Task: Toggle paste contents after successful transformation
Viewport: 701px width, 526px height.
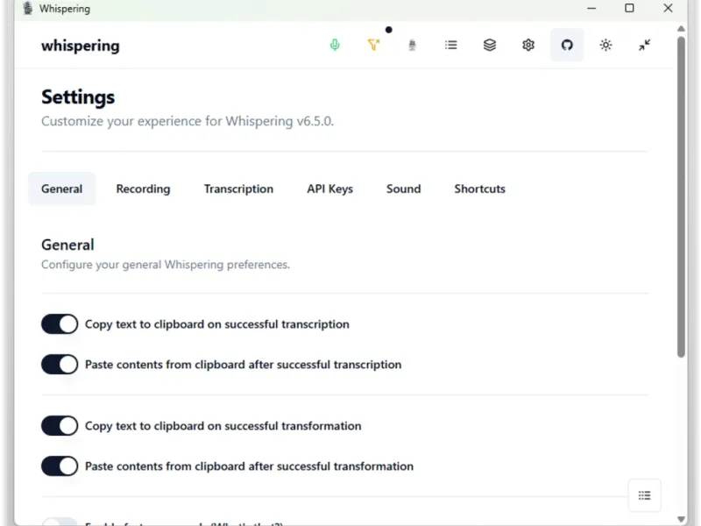Action: coord(60,466)
